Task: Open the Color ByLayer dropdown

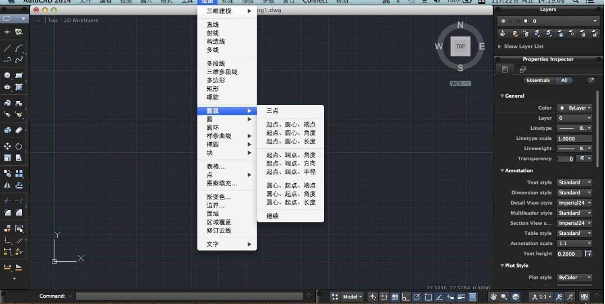Action: point(575,108)
